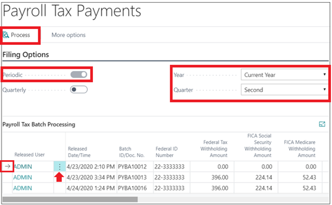Click Federal ID 22-3333333 in PYBA10016 row

[x=170, y=188]
